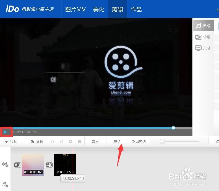Click the 00:51 / 00:56 time display
219x191 pixels.
[x=25, y=132]
